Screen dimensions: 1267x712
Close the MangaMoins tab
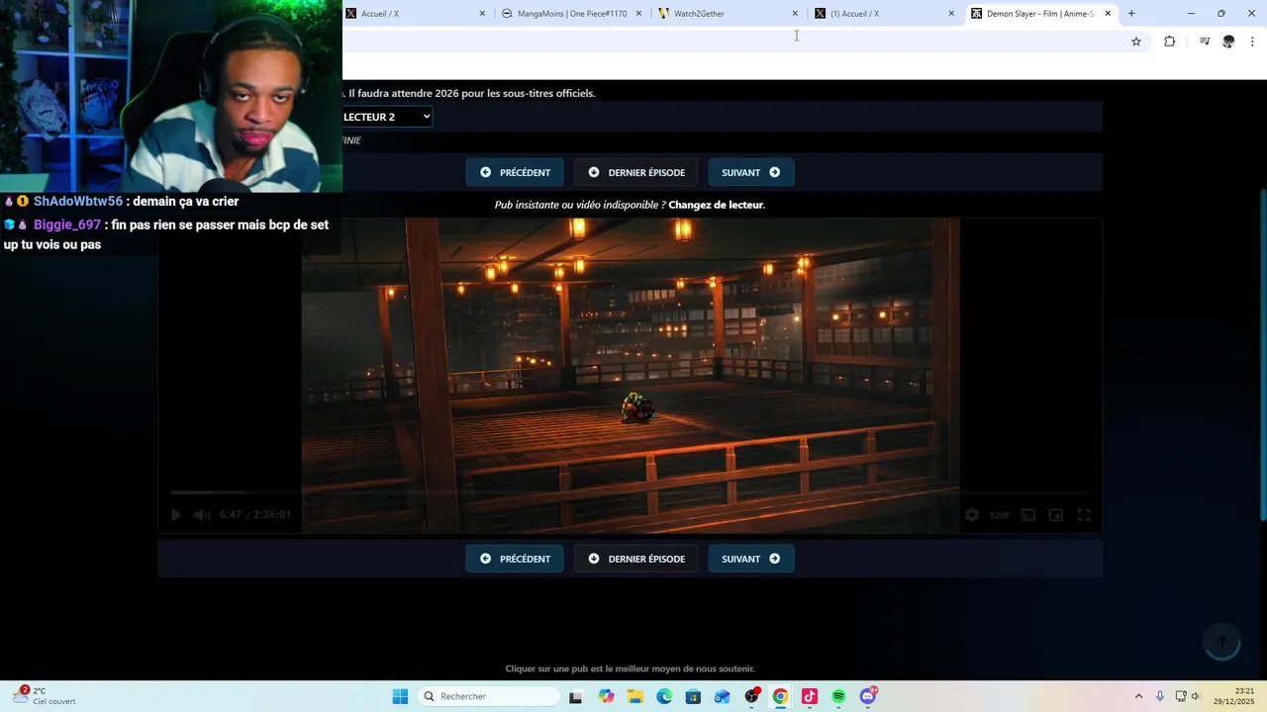[x=638, y=14]
